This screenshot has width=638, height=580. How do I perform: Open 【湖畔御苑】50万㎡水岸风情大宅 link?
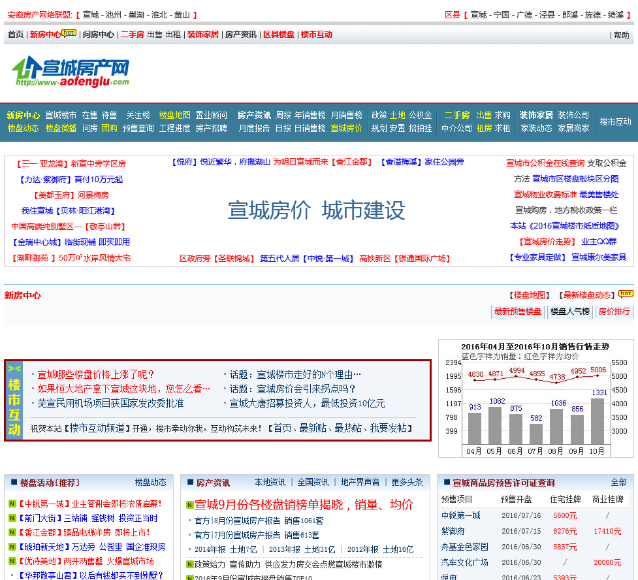(x=70, y=258)
